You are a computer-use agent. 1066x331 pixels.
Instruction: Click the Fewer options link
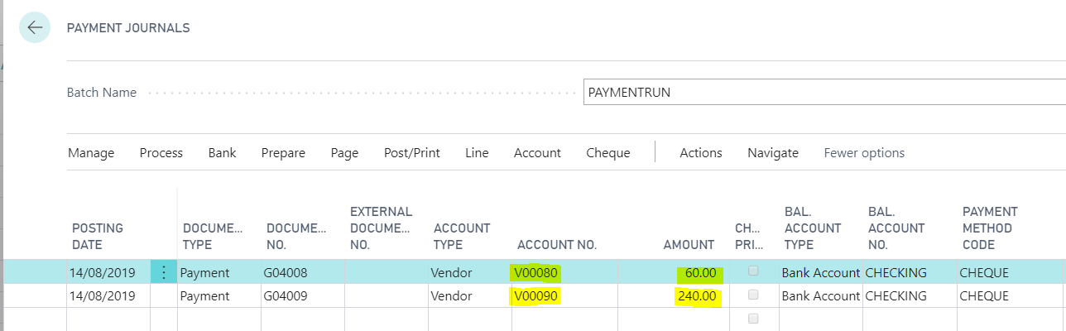(x=864, y=153)
